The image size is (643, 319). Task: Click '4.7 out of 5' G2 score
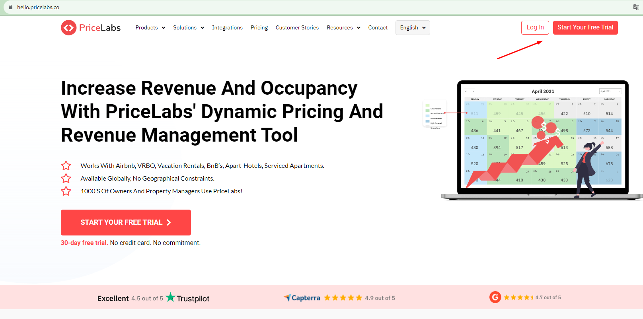[548, 298]
